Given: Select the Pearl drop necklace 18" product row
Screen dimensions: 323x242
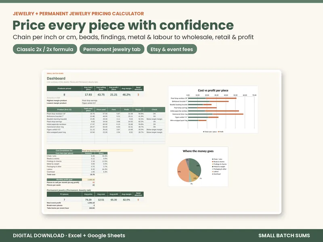Looking at the screenshot, I should [x=106, y=114].
